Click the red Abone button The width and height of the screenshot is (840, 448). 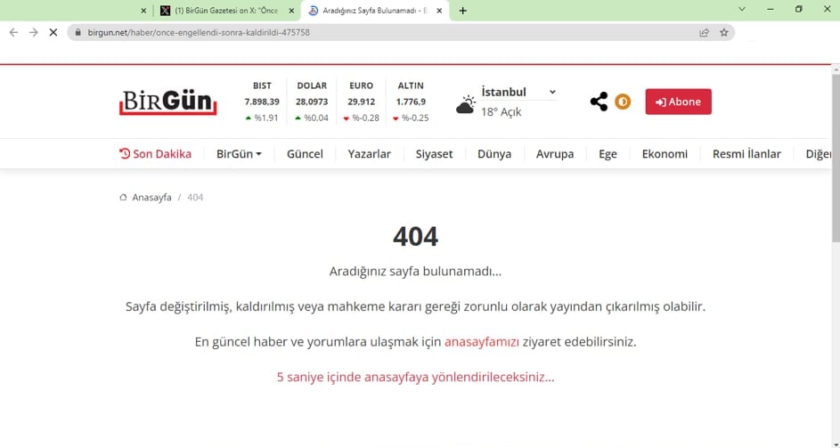[678, 102]
